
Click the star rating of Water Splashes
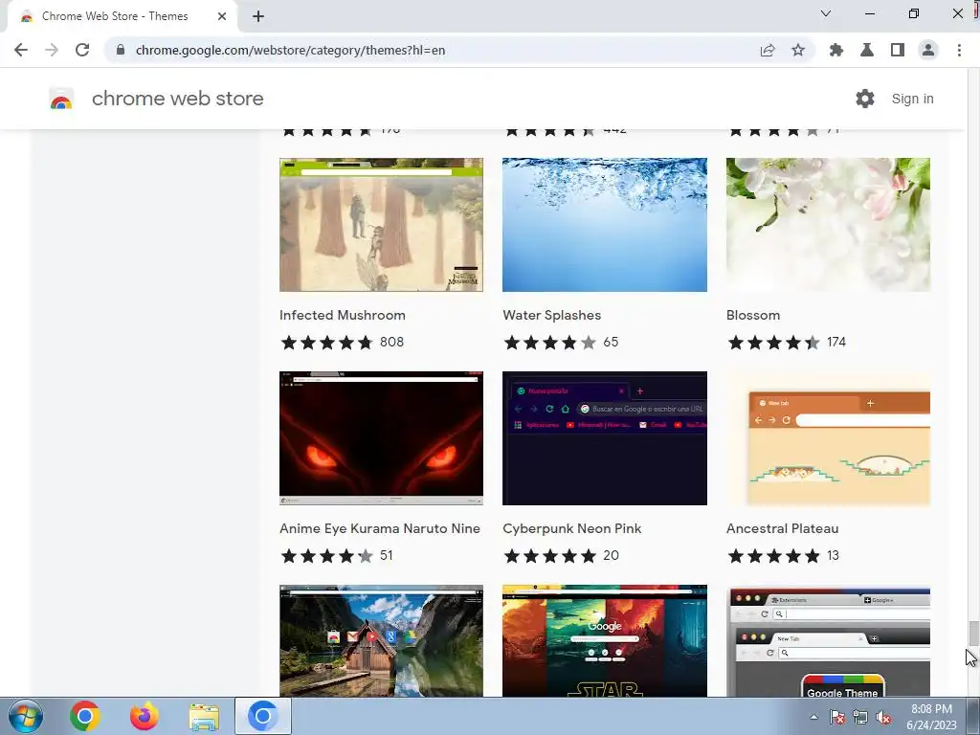click(550, 343)
